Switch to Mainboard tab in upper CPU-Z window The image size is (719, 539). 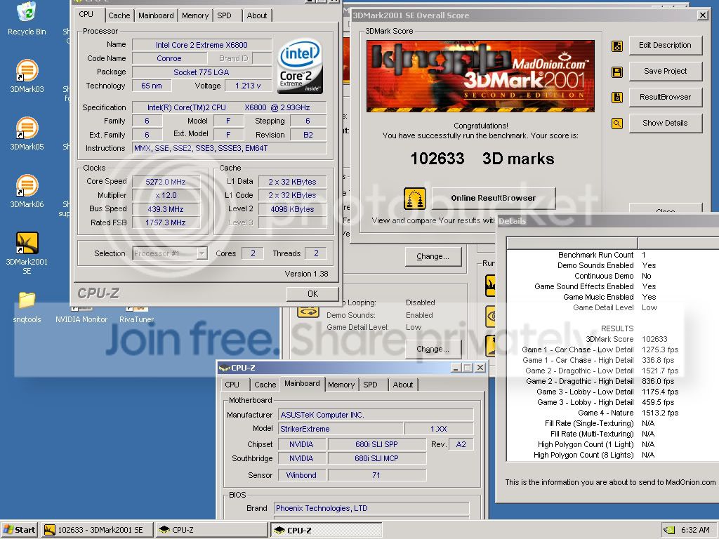[x=156, y=15]
